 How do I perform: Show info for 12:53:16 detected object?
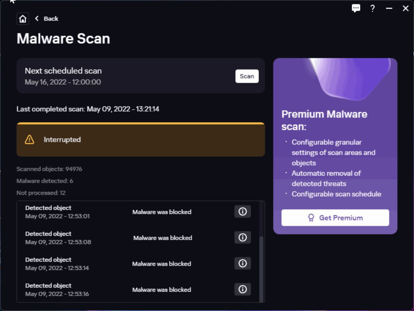pos(243,289)
